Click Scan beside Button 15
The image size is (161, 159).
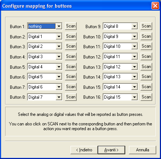click(146, 87)
